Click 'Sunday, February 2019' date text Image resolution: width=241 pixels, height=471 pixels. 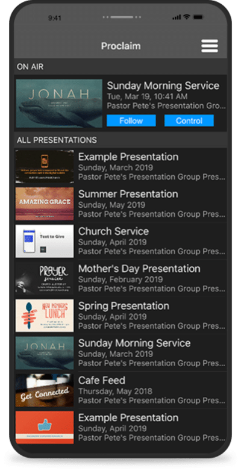pyautogui.click(x=120, y=279)
